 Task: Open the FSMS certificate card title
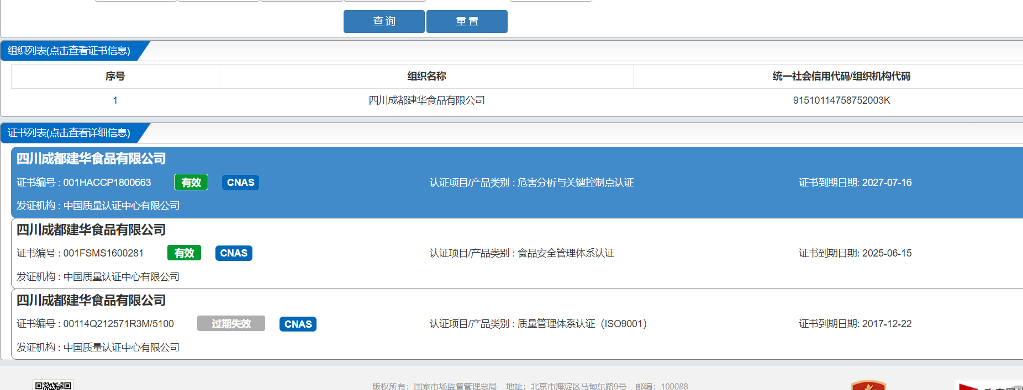tap(91, 230)
